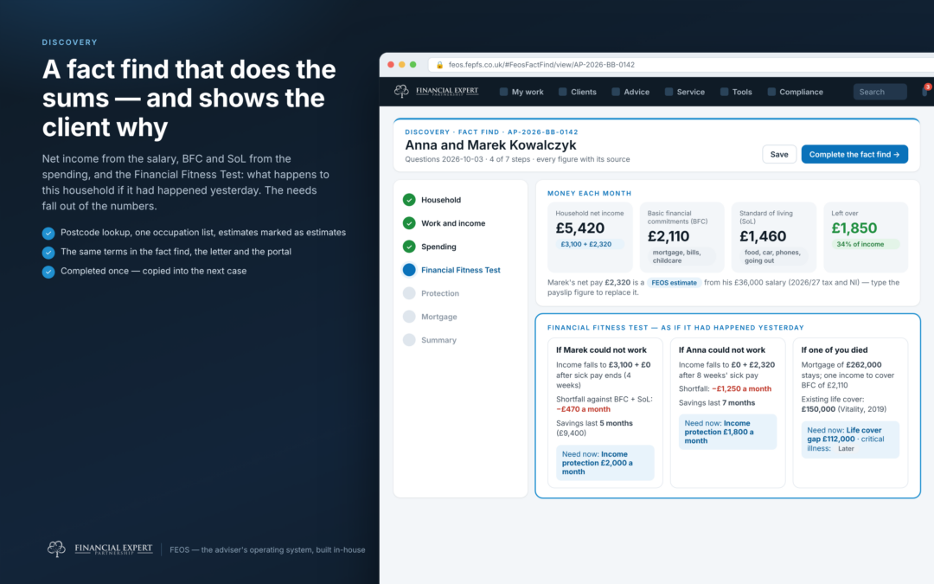
Task: Open the Tools menu
Action: pyautogui.click(x=736, y=92)
